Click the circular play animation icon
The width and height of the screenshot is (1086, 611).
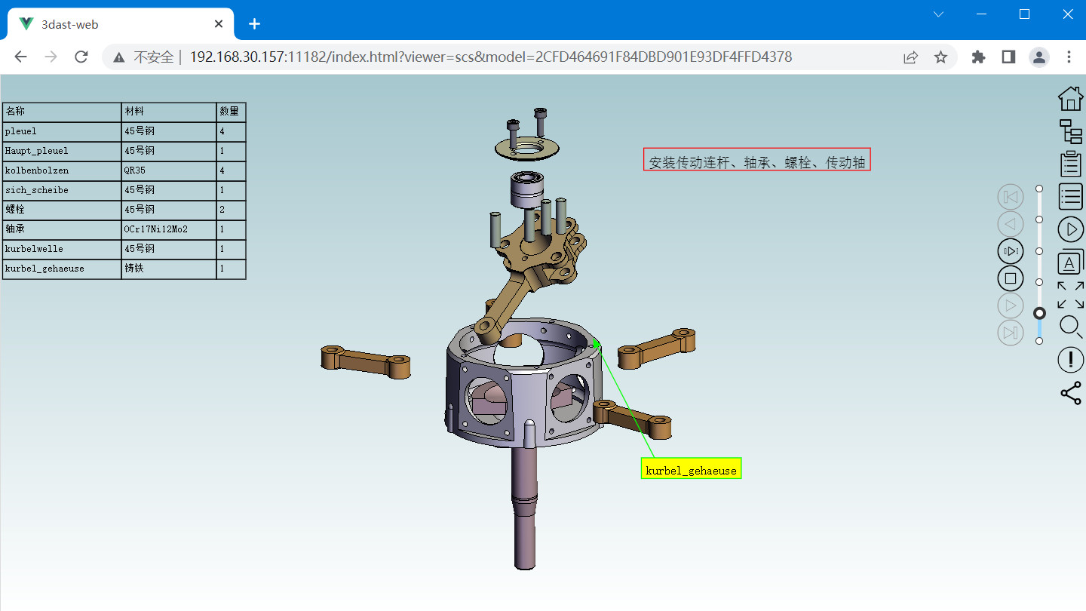click(1070, 229)
